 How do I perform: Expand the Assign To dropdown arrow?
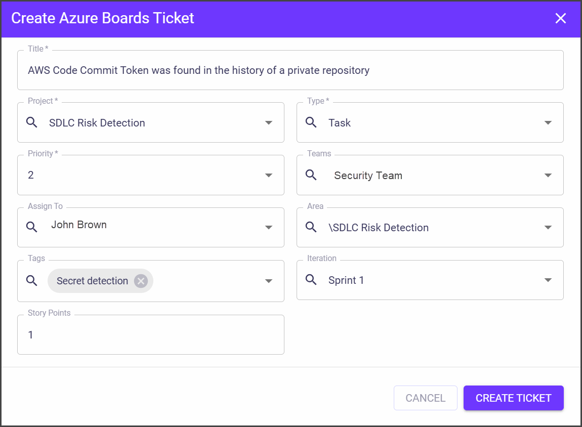[269, 228]
